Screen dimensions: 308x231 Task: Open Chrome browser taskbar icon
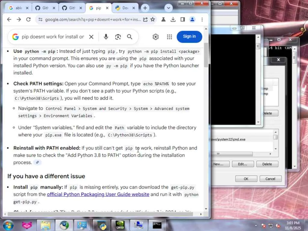(x=64, y=225)
